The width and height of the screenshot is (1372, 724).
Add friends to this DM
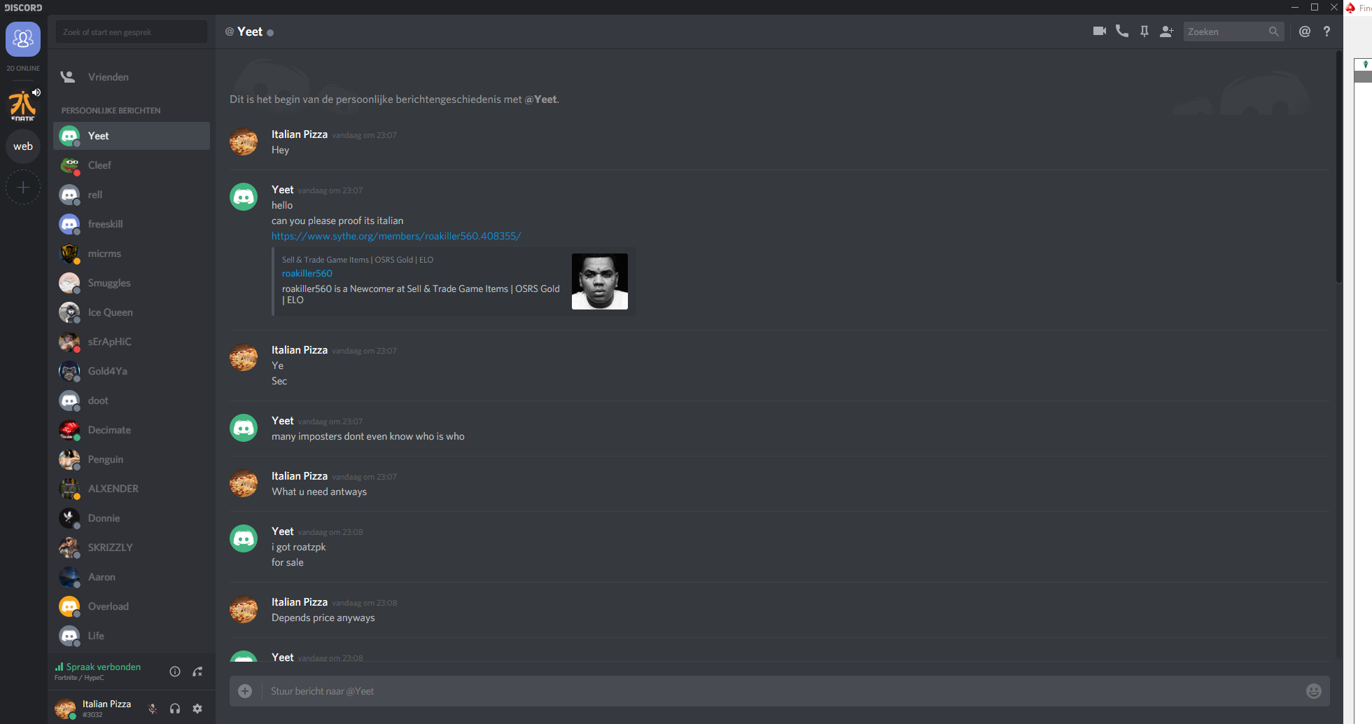click(1167, 32)
